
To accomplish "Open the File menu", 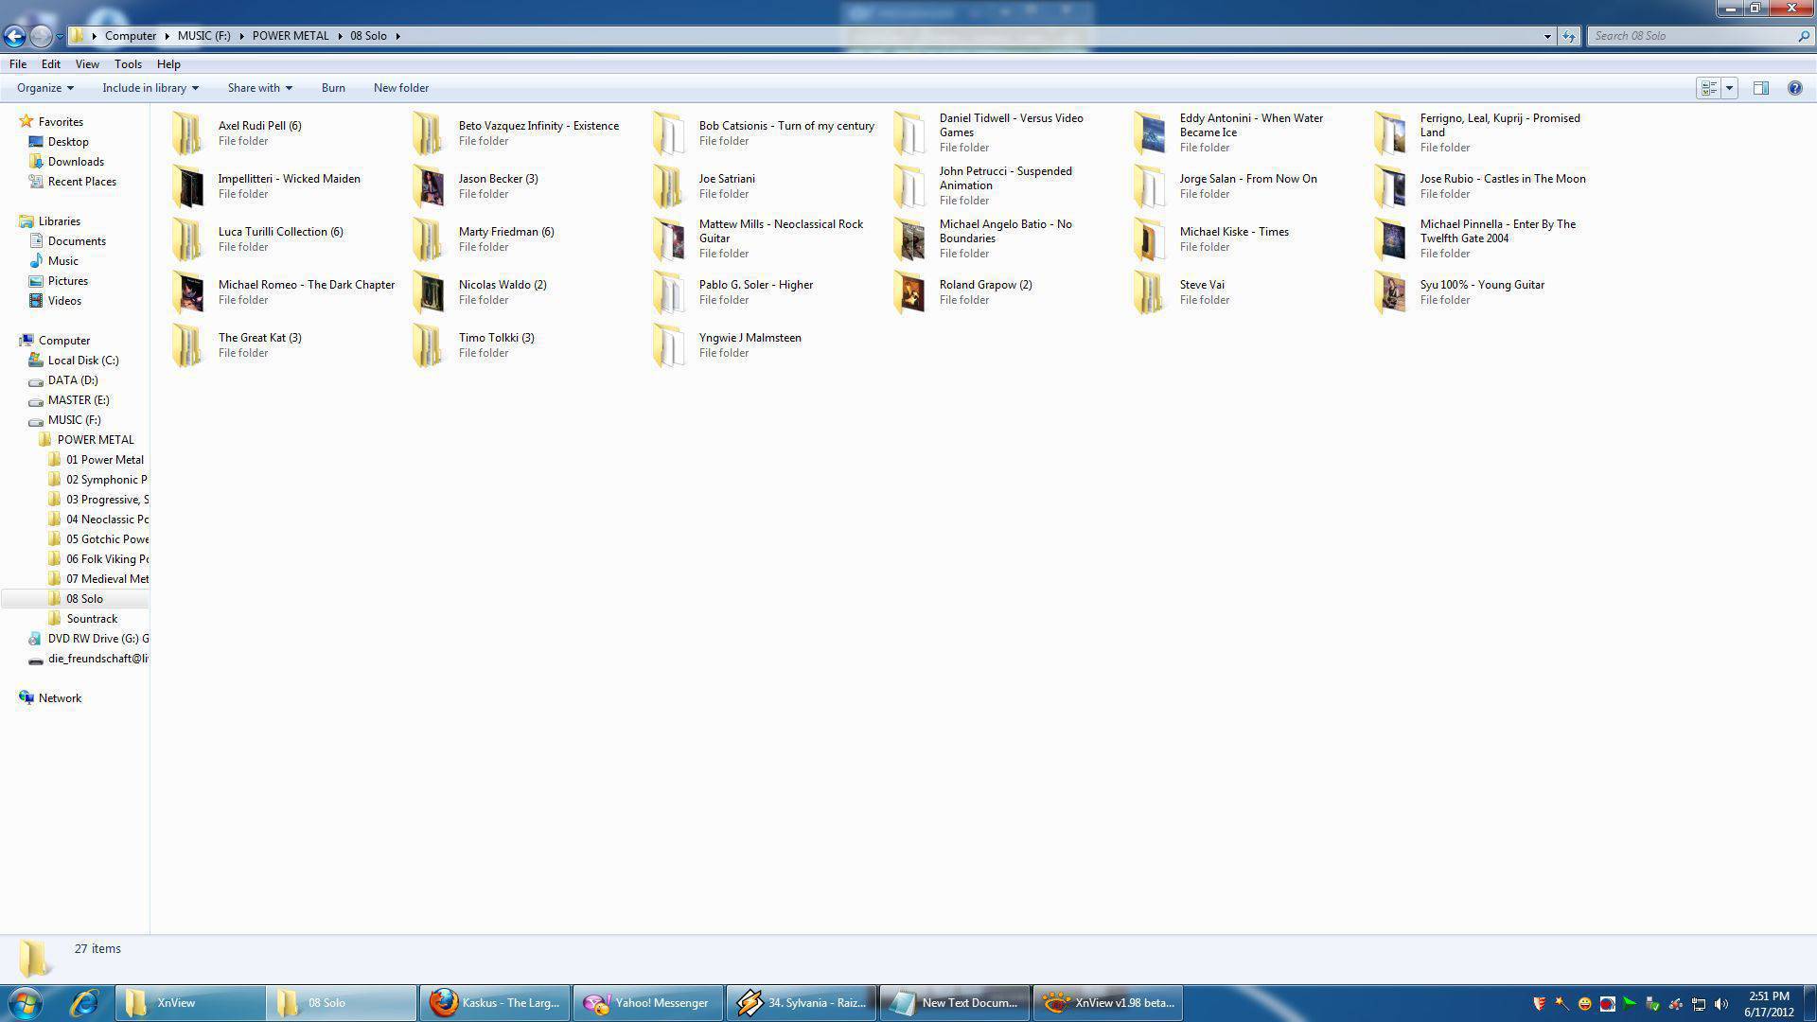I will tap(18, 64).
